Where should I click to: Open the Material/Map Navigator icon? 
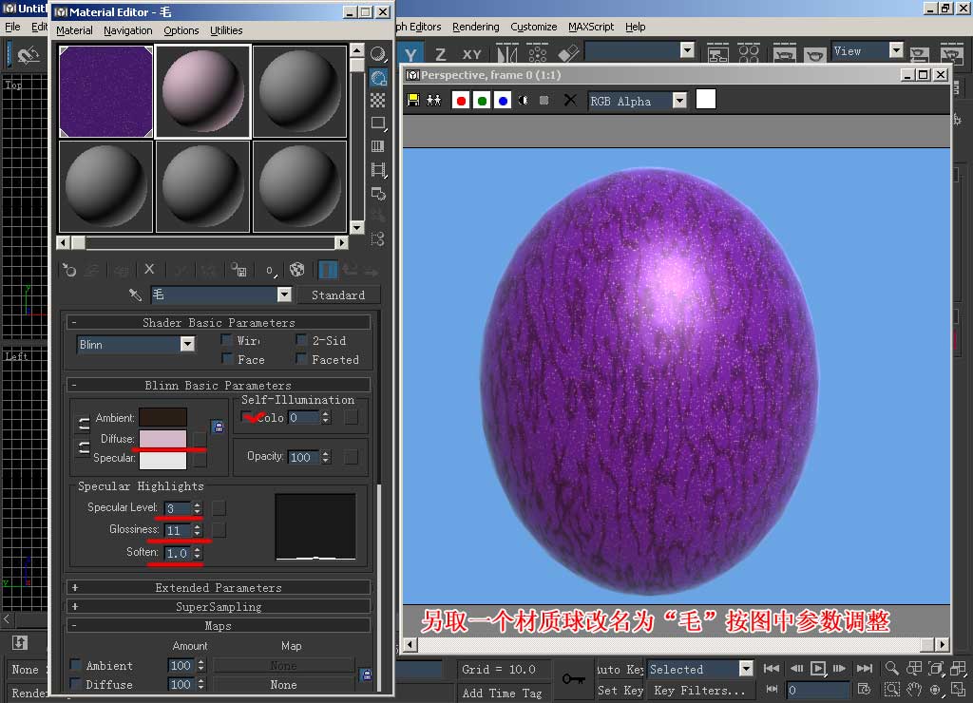[378, 238]
